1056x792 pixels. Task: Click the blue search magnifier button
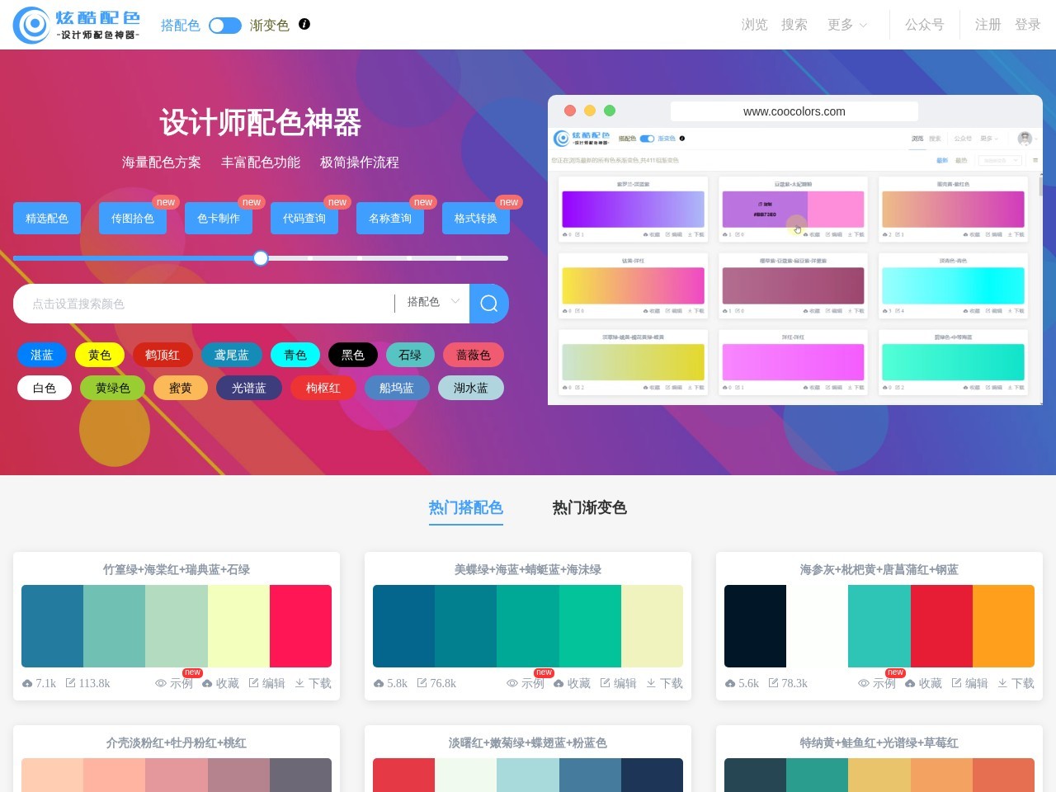coord(489,304)
